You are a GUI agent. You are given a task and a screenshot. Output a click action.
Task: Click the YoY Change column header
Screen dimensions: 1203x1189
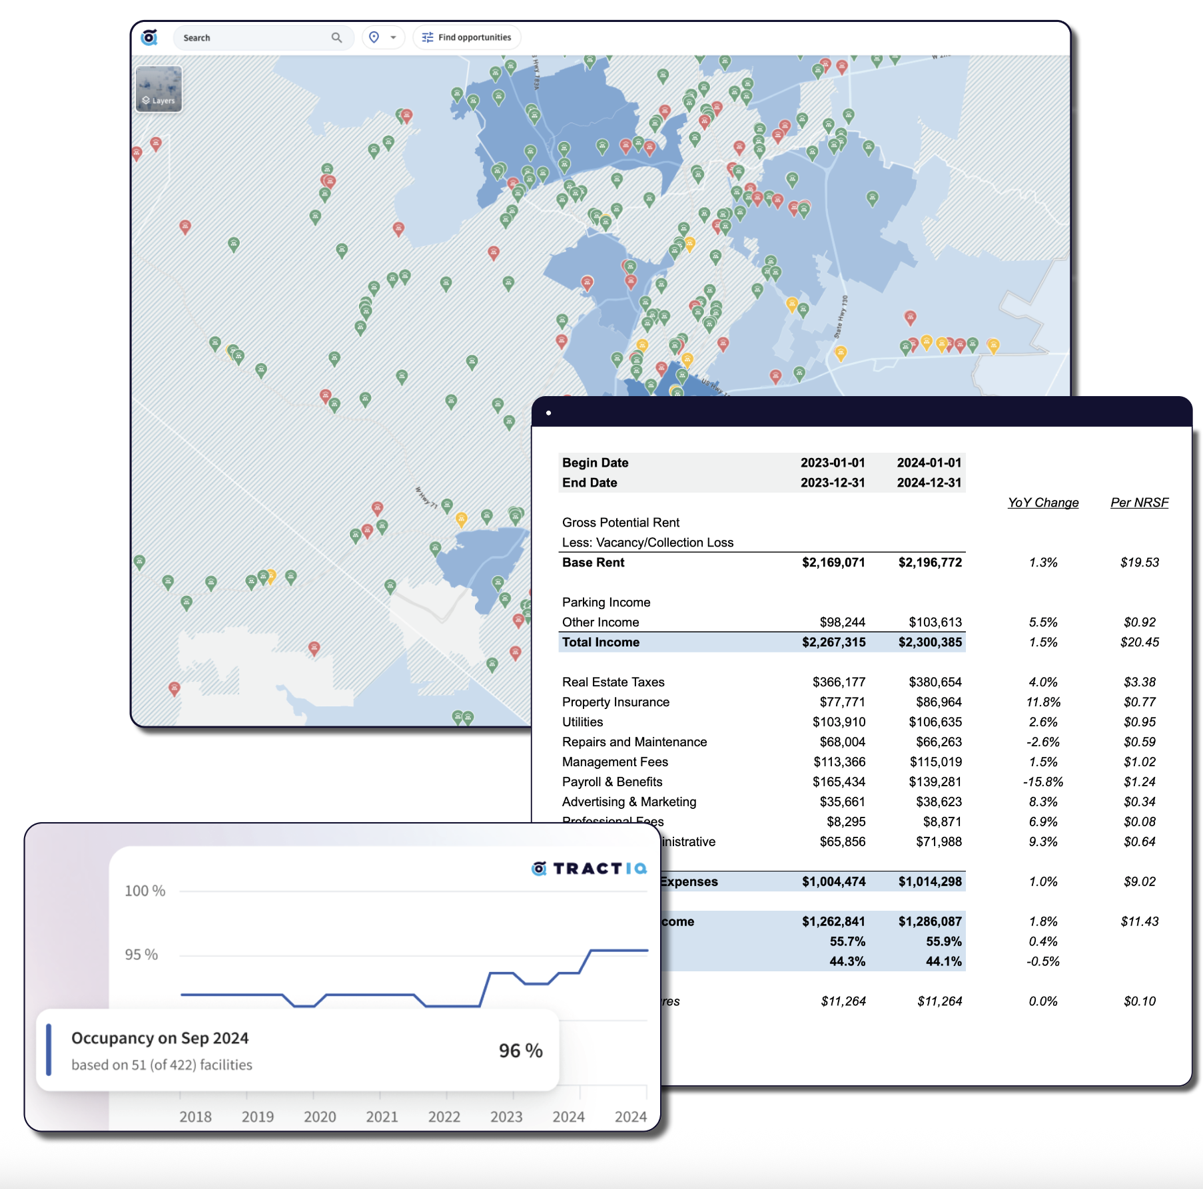point(1042,503)
